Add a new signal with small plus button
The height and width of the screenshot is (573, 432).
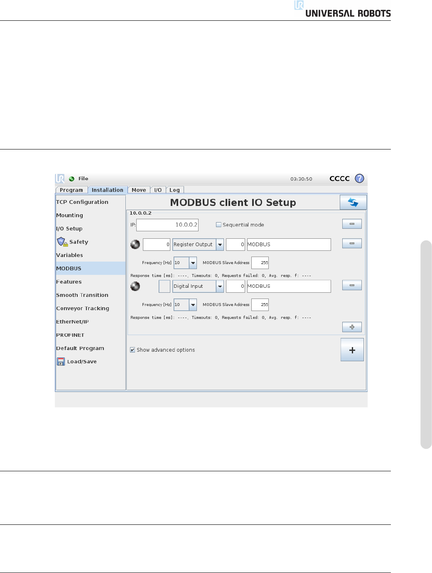(352, 327)
